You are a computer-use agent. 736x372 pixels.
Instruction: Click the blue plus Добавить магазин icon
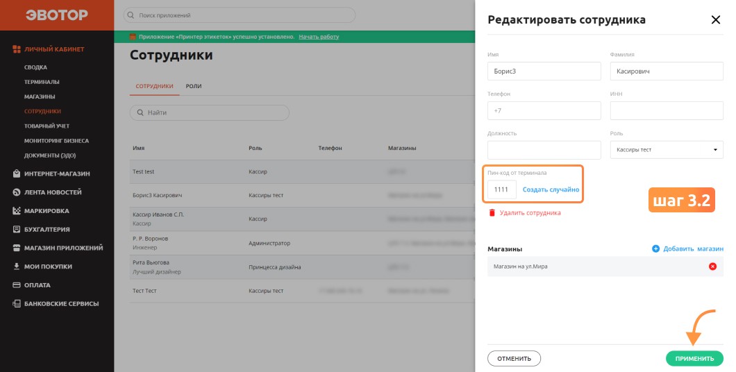[x=655, y=248]
